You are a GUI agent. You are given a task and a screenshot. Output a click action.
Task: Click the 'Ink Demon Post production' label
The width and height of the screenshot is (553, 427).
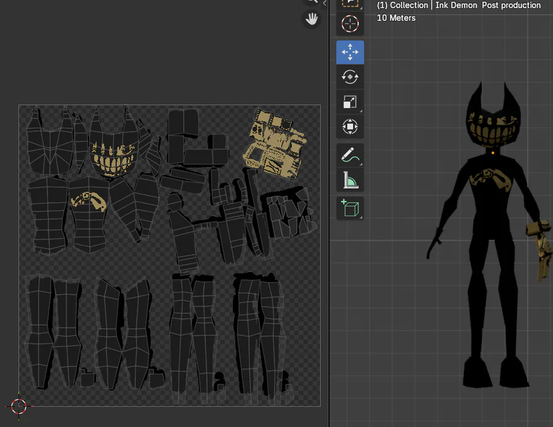coord(488,6)
